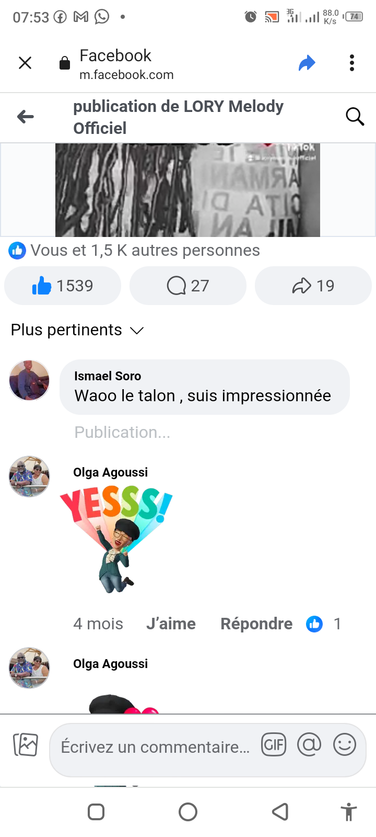Expand the Plus pertinents sort dropdown
The image size is (376, 837).
(x=77, y=330)
